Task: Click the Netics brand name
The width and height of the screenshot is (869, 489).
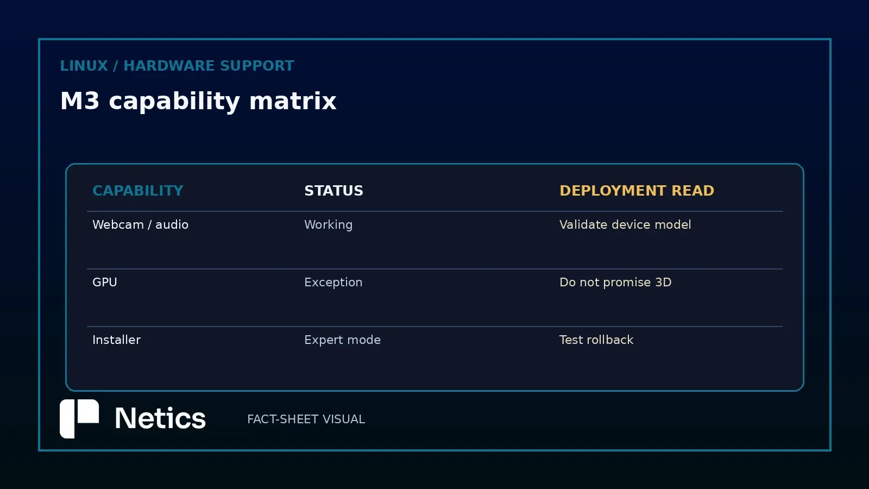Action: [160, 418]
